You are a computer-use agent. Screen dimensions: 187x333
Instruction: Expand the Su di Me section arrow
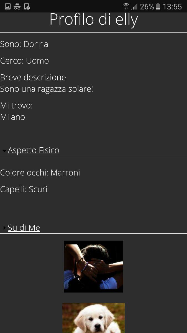tap(4, 228)
